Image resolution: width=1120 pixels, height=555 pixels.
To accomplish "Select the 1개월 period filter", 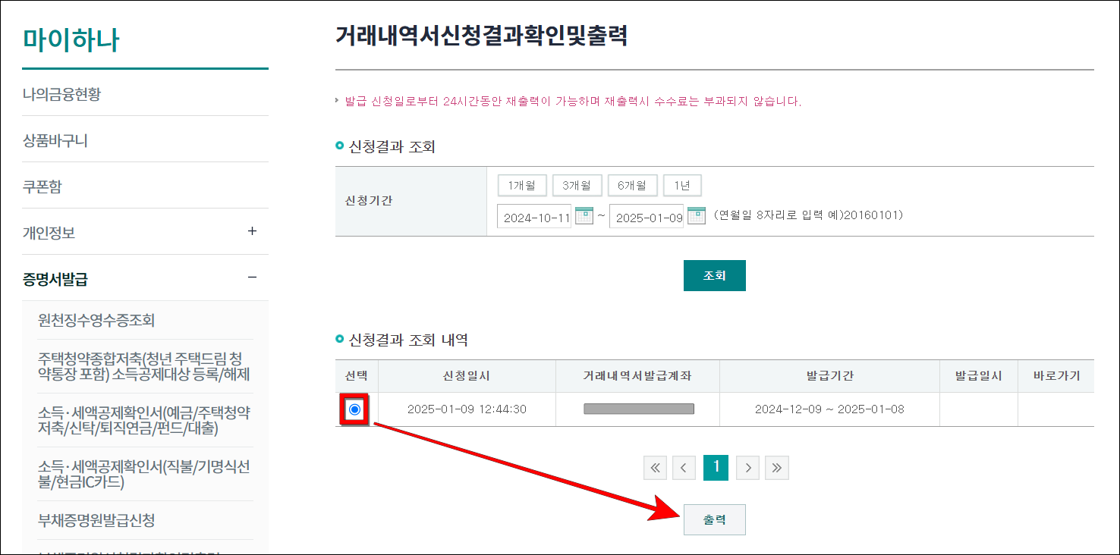I will tap(521, 184).
